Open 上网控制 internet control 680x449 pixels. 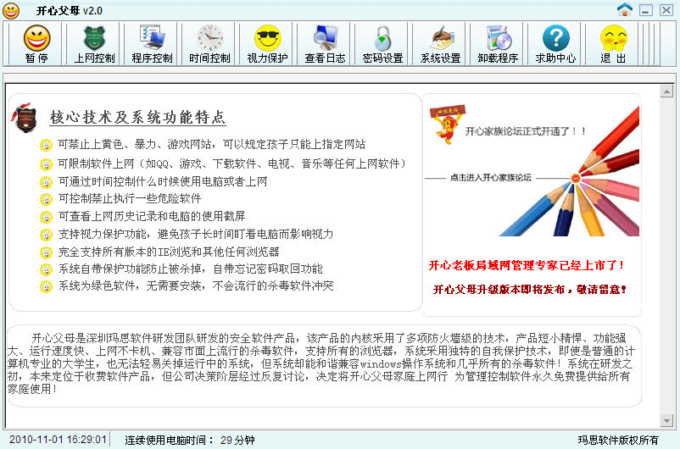point(94,40)
